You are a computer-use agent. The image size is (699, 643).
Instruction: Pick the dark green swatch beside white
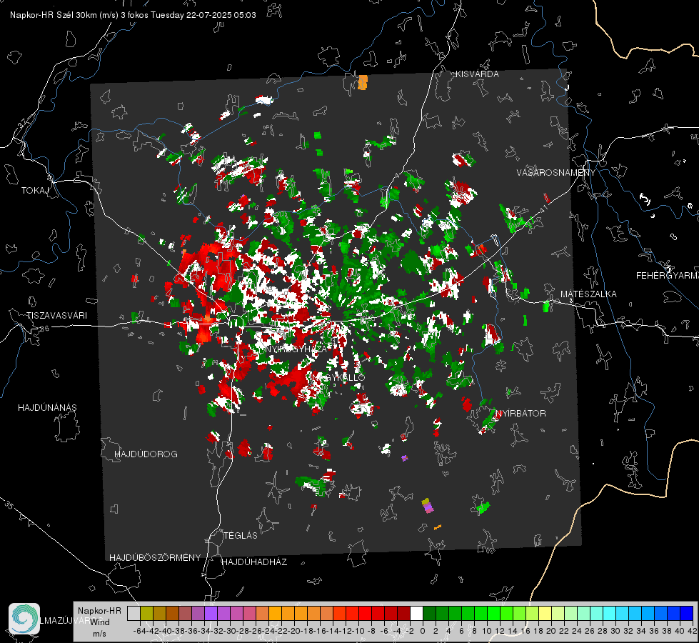[x=429, y=613]
